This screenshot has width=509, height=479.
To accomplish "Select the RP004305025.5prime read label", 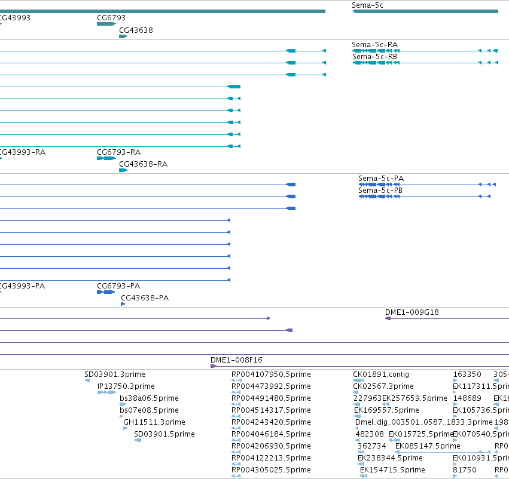I will point(271,470).
